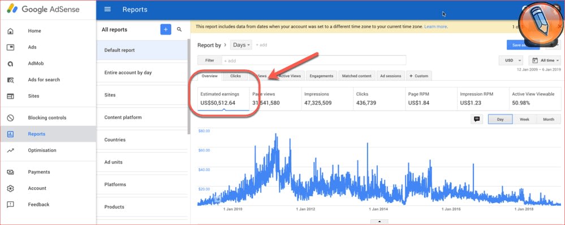Select Week chart granularity
The height and width of the screenshot is (225, 565).
524,120
